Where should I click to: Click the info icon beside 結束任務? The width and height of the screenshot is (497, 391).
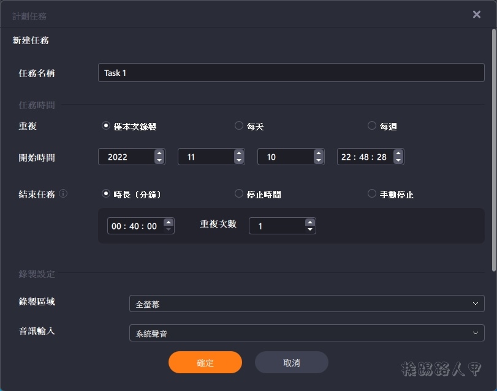pyautogui.click(x=63, y=194)
